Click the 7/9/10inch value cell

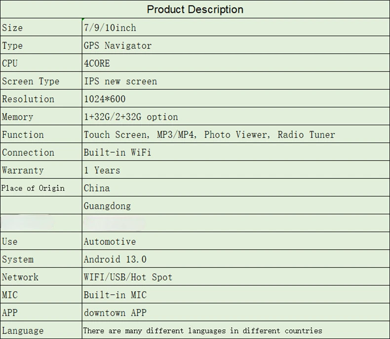click(x=235, y=27)
